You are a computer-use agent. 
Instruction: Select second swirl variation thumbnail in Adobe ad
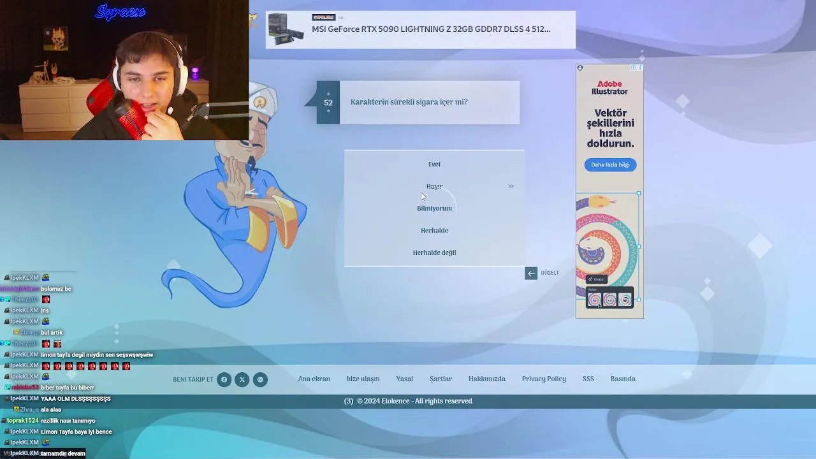click(x=609, y=300)
